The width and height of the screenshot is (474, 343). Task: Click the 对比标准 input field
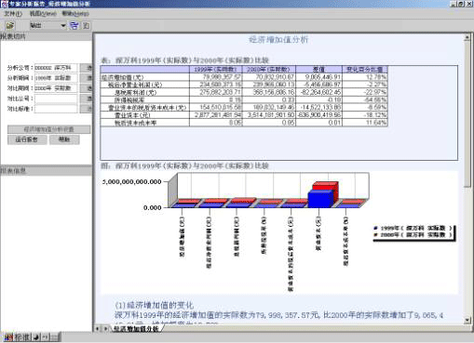[56, 109]
